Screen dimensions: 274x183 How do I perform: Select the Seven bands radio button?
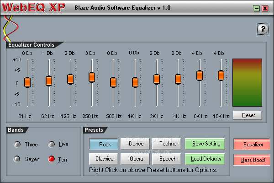tap(17, 159)
